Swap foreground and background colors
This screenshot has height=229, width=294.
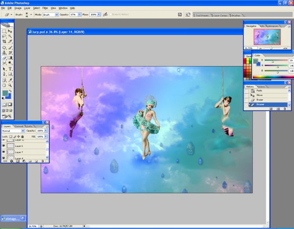pos(10,91)
